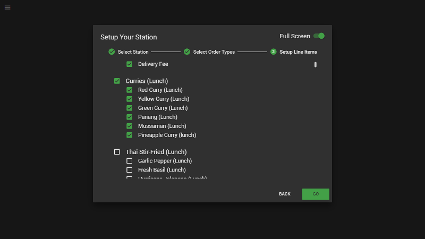Uncheck the Curries (Lunch) group checkbox
425x239 pixels.
[117, 81]
